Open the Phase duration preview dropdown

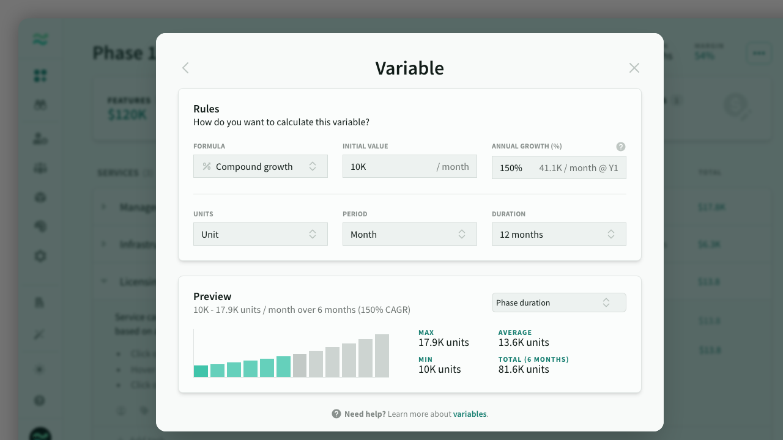click(x=559, y=302)
